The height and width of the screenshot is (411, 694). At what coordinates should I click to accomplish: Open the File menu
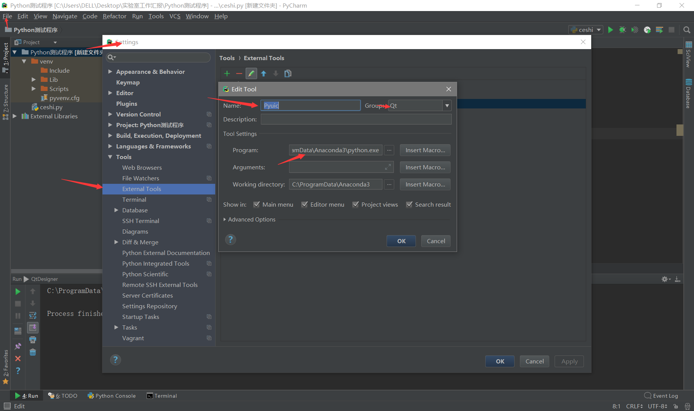point(7,16)
